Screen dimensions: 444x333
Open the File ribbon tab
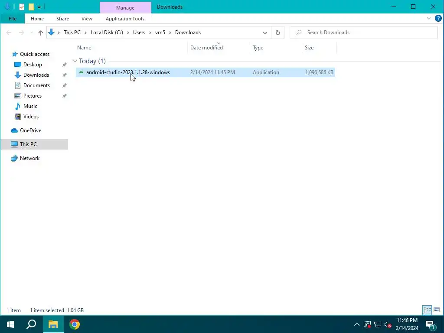13,19
